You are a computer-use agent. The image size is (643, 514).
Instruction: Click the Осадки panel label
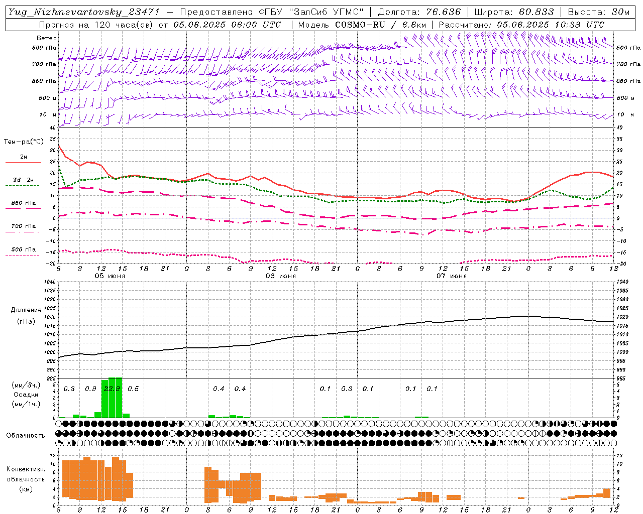[x=26, y=395]
